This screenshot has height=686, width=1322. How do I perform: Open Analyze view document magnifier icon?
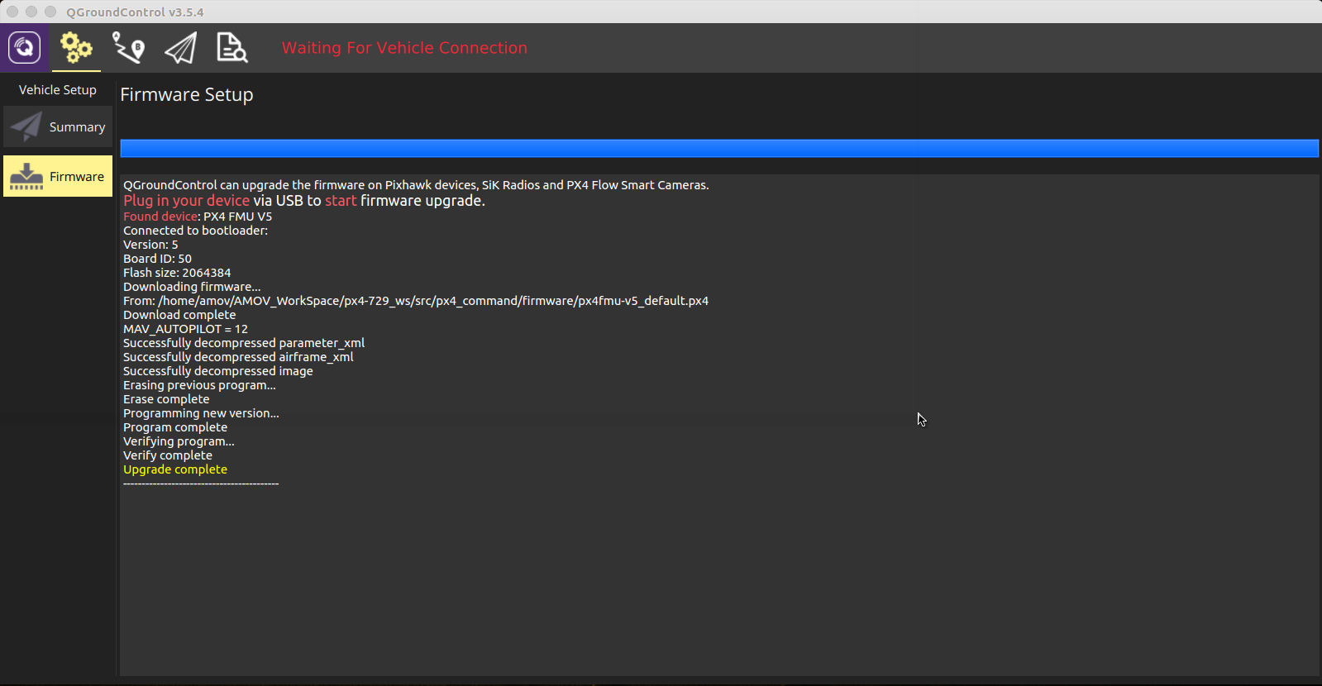[232, 48]
